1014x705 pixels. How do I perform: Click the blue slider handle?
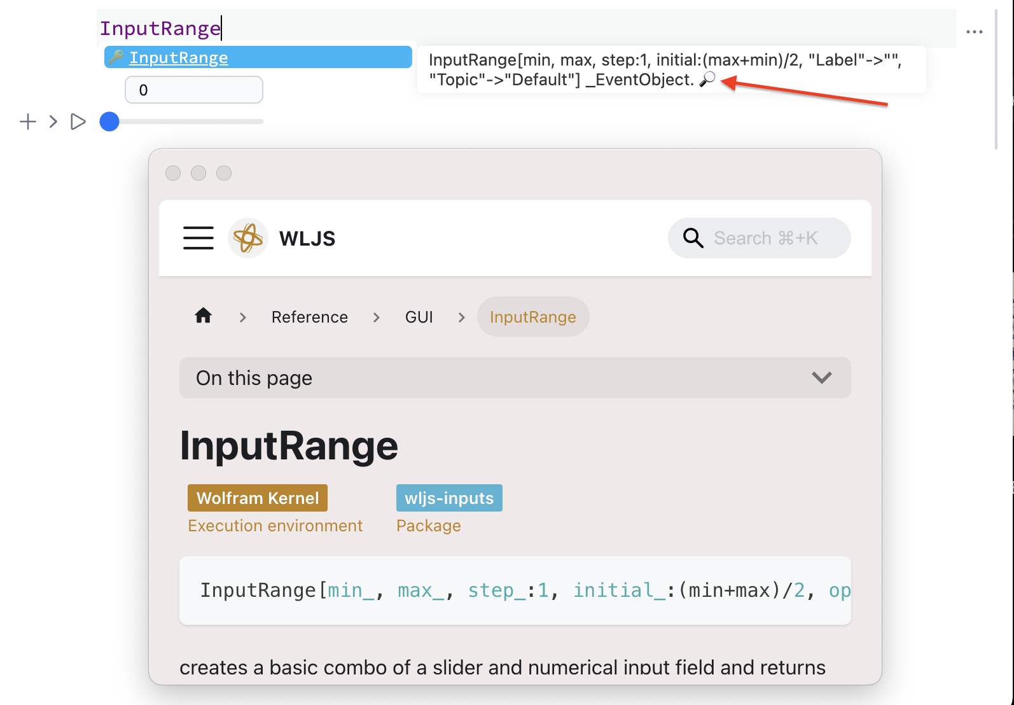(x=109, y=122)
